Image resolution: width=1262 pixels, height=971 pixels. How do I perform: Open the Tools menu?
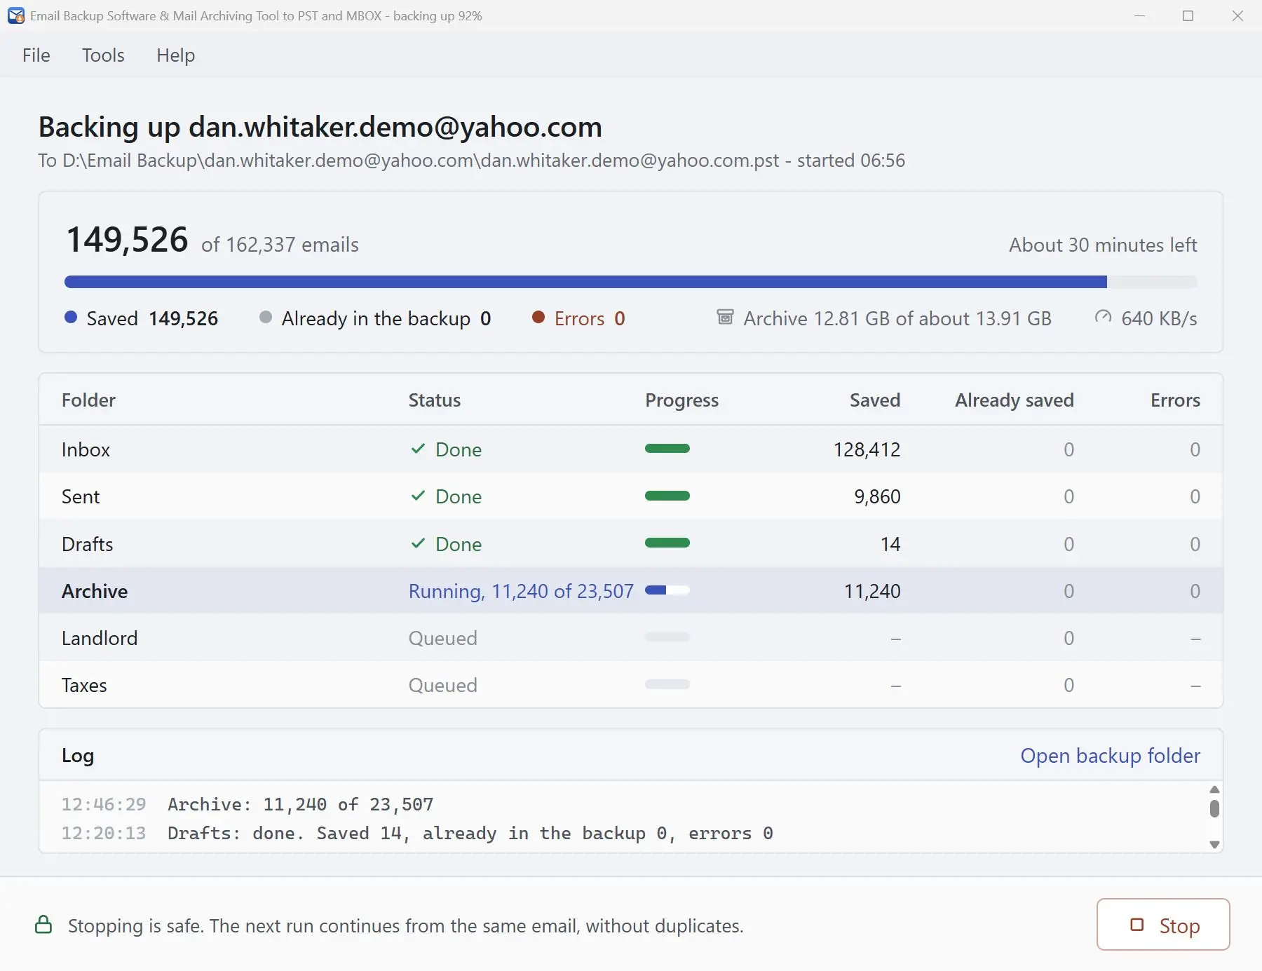[103, 55]
